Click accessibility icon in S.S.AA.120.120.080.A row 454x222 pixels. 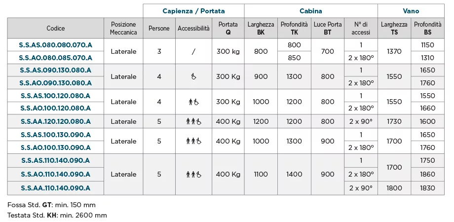[x=193, y=121]
